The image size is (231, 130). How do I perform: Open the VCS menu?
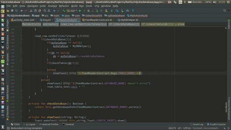(97, 6)
